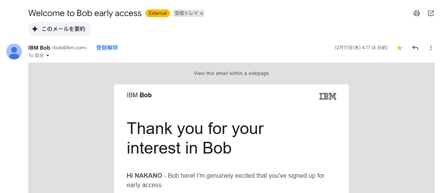The height and width of the screenshot is (193, 441).
Task: Click the heading 'Thank you for your interest in Bob'
Action: click(195, 138)
